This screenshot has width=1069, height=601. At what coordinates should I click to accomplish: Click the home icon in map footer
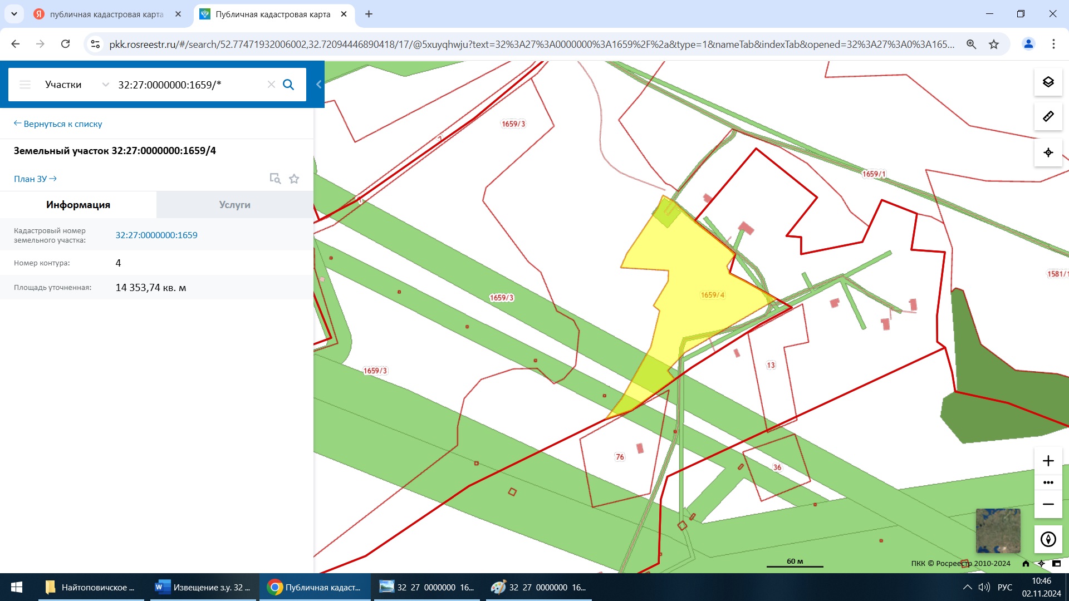pyautogui.click(x=1026, y=563)
